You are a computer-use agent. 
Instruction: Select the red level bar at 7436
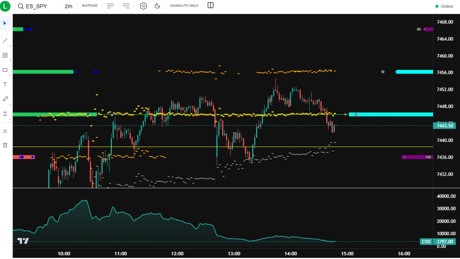point(24,157)
